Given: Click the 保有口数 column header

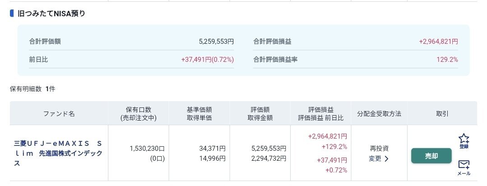Looking at the screenshot, I should [139, 113].
